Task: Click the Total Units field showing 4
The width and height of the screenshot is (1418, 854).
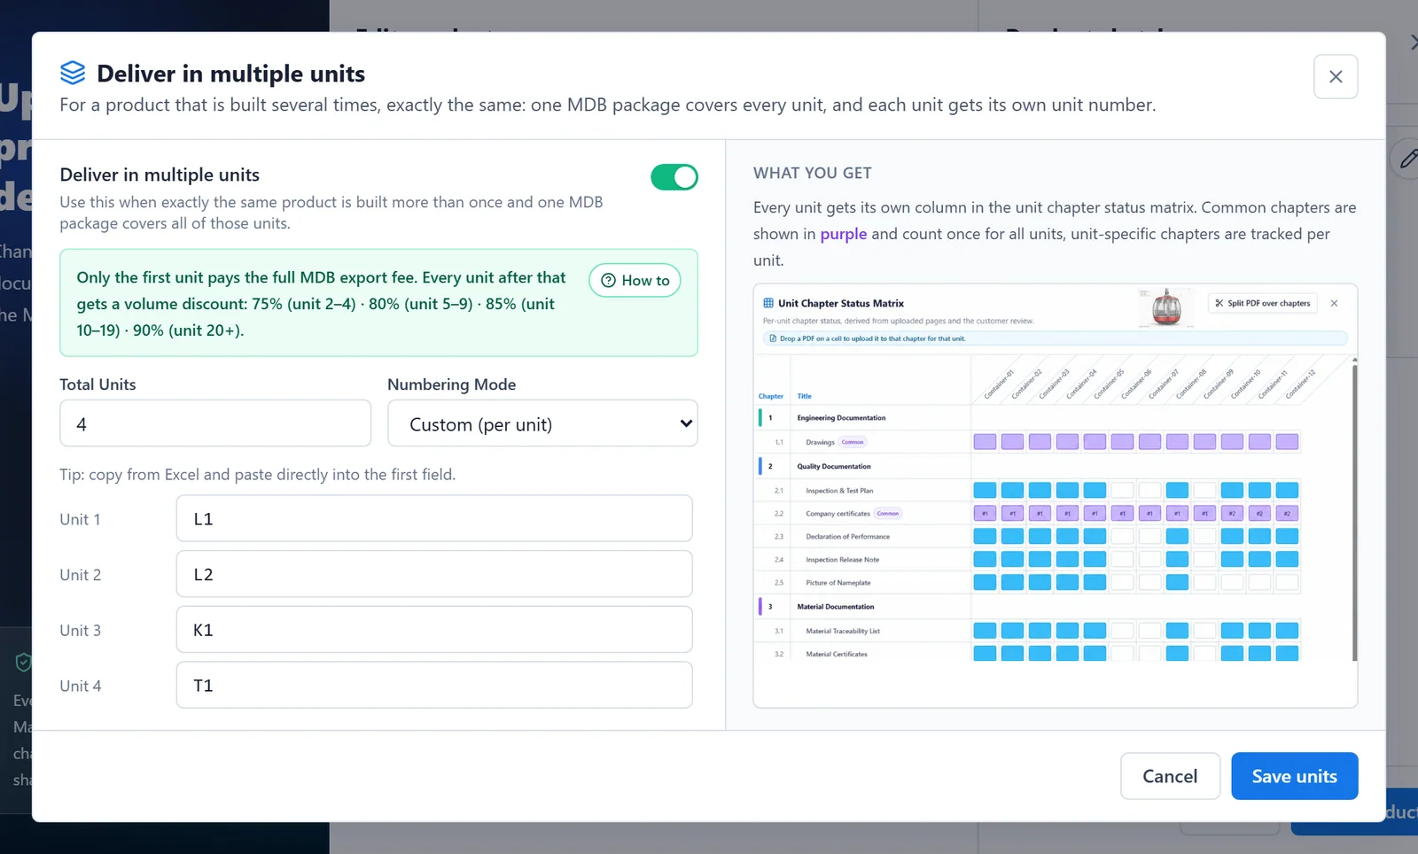Action: coord(215,423)
